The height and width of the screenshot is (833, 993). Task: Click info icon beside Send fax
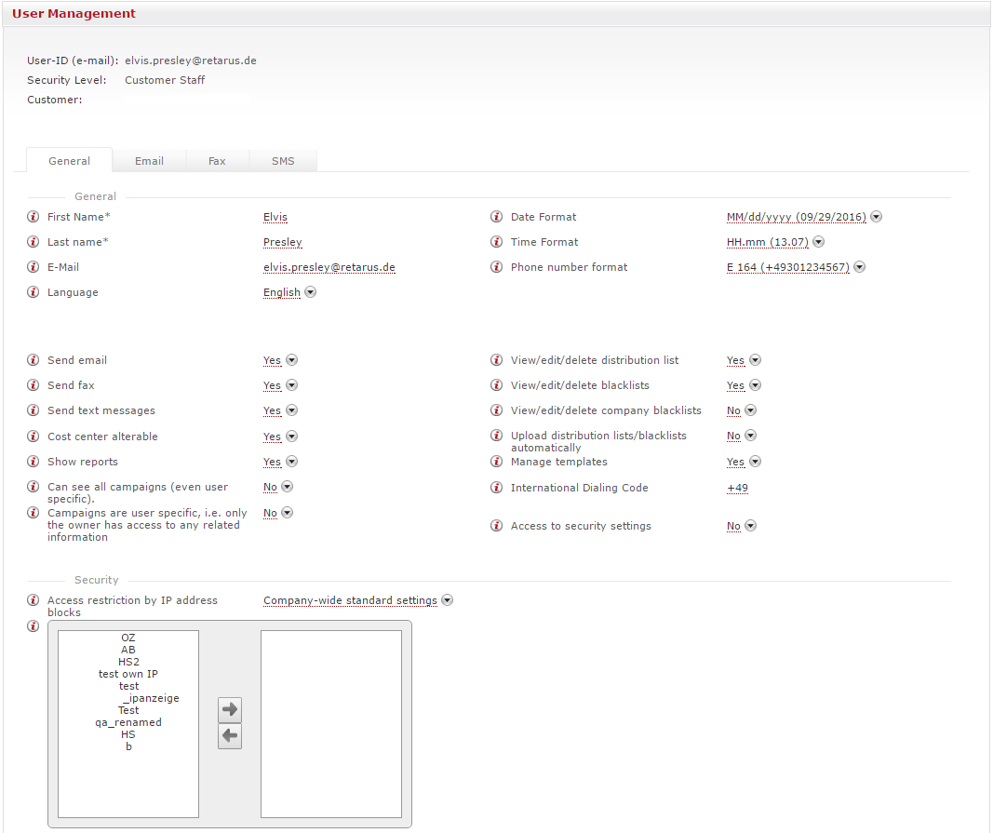pos(34,385)
